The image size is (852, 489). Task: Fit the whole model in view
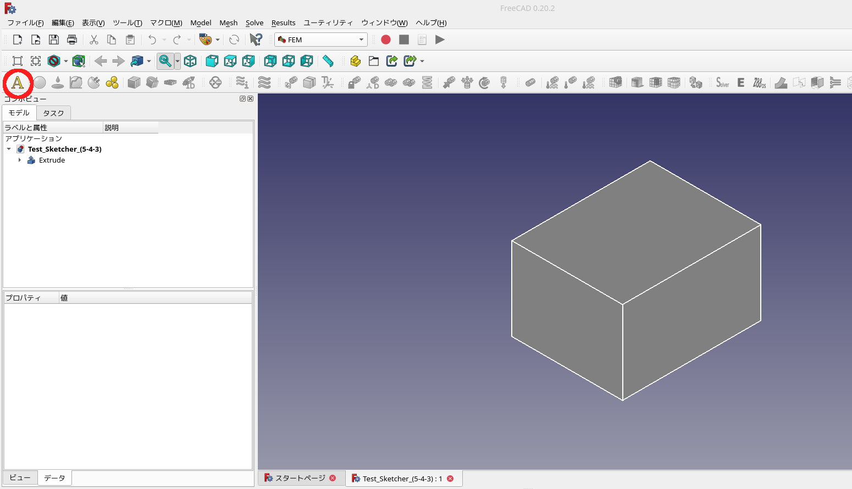coord(165,61)
